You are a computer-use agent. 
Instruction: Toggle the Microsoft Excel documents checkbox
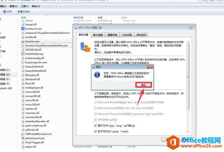click(x=96, y=108)
